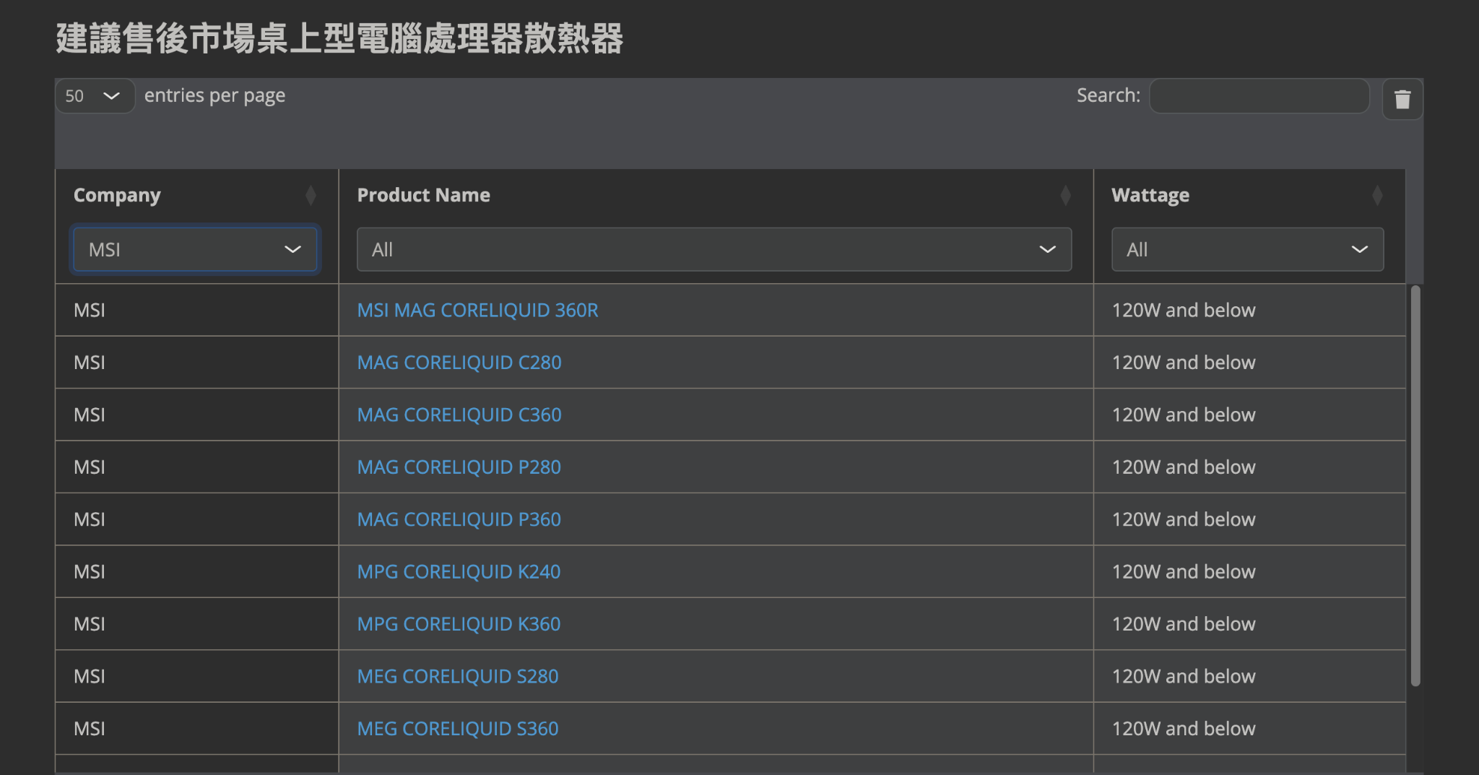Screen dimensions: 1479x775
Task: Expand the Product Name All dropdown
Action: (714, 249)
